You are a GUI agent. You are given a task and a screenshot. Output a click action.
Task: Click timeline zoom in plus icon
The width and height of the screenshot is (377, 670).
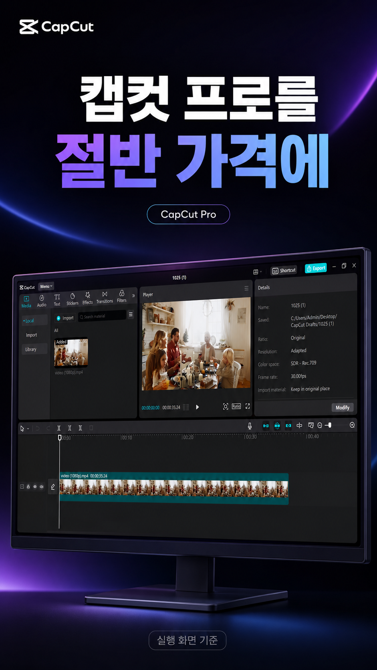tap(352, 425)
